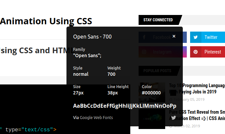Open the Facebook follow button
The image size is (225, 134).
coord(163,37)
